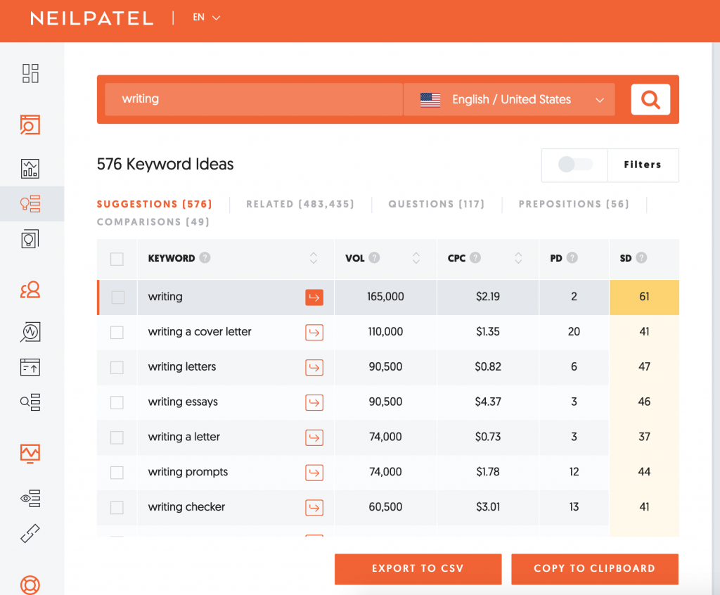Click the life ring support icon
The height and width of the screenshot is (595, 720).
pyautogui.click(x=30, y=584)
